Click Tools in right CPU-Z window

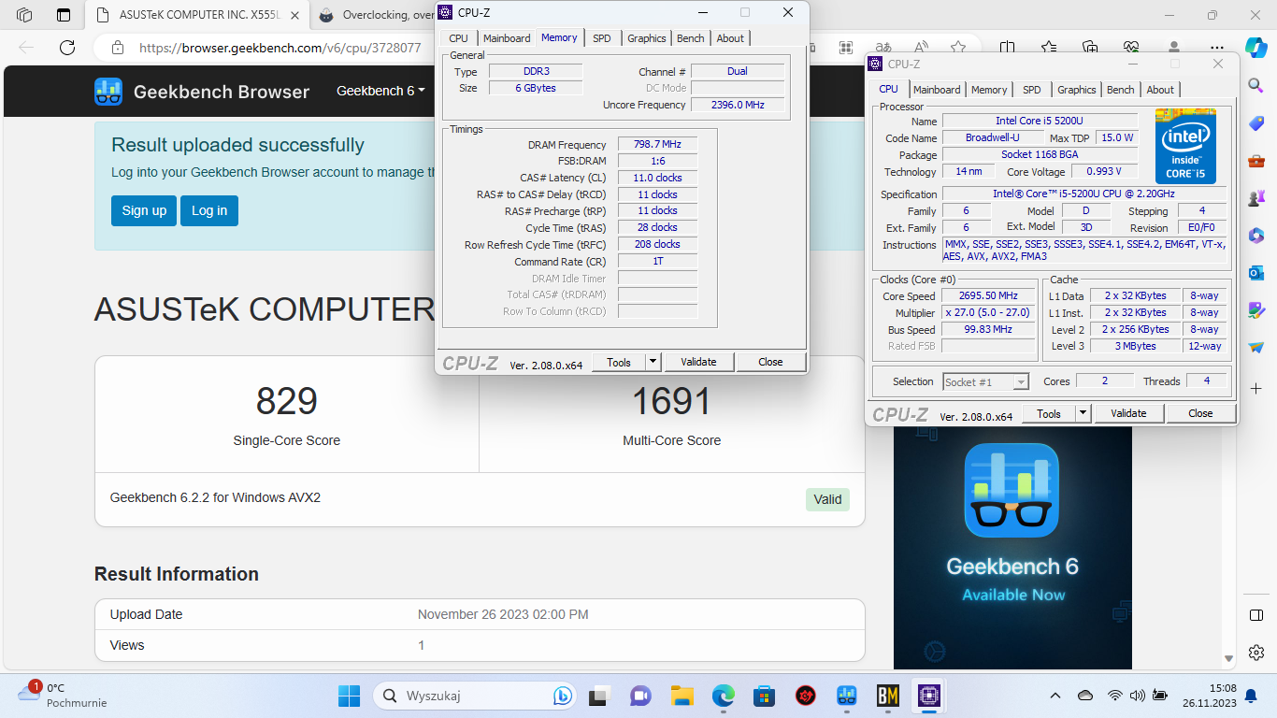coord(1049,413)
